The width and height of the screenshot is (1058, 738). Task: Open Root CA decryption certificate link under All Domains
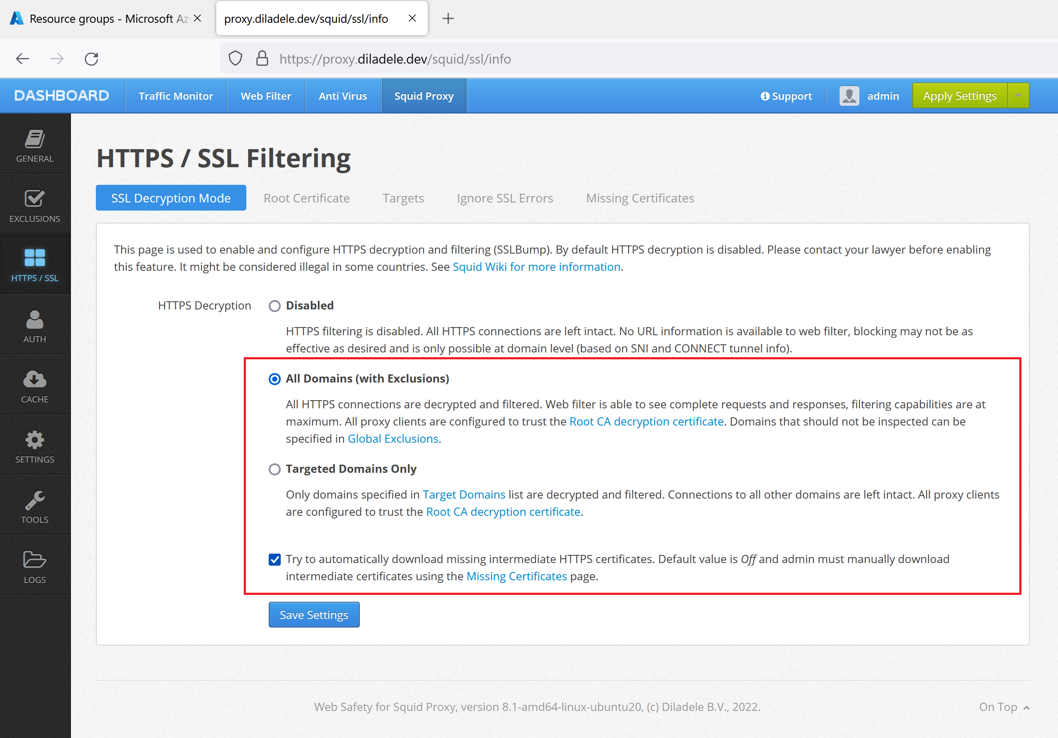[647, 422]
